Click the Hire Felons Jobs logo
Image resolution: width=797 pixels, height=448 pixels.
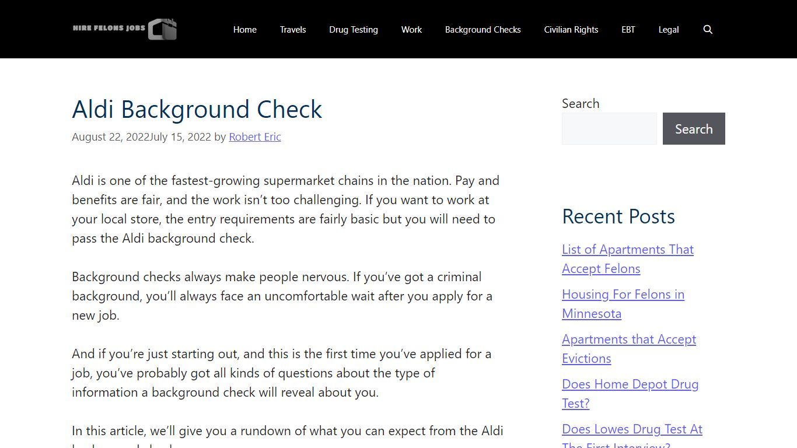coord(124,29)
